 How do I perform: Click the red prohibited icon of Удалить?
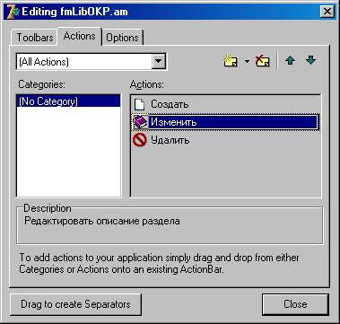[140, 140]
